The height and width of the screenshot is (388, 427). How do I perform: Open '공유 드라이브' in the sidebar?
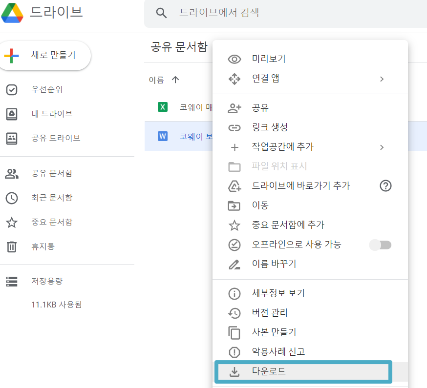pyautogui.click(x=56, y=138)
